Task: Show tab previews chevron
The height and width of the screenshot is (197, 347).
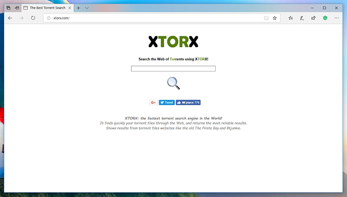Action: pyautogui.click(x=87, y=8)
